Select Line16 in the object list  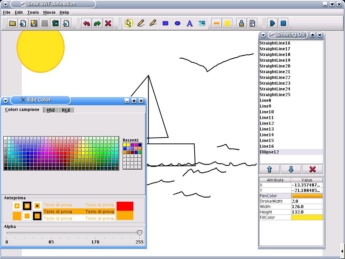(x=291, y=146)
